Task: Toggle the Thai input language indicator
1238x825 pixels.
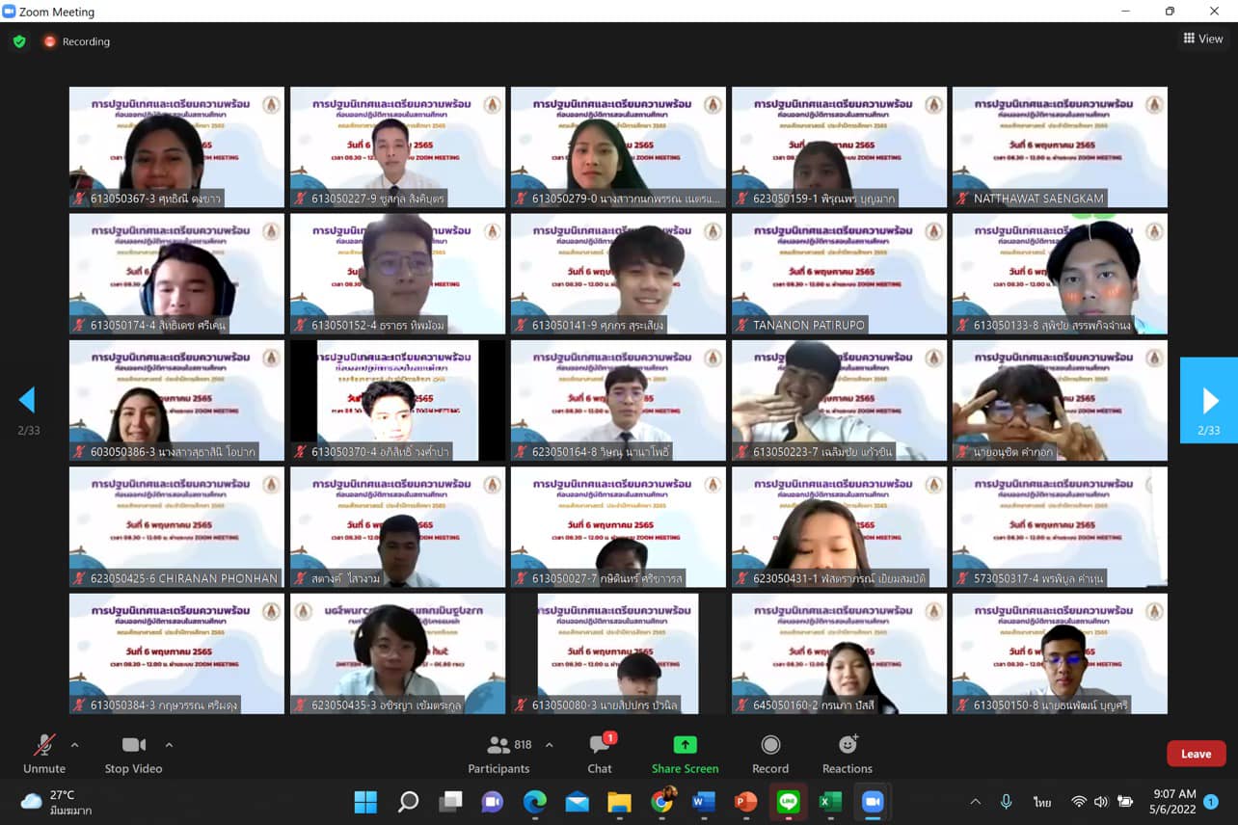Action: tap(1042, 802)
